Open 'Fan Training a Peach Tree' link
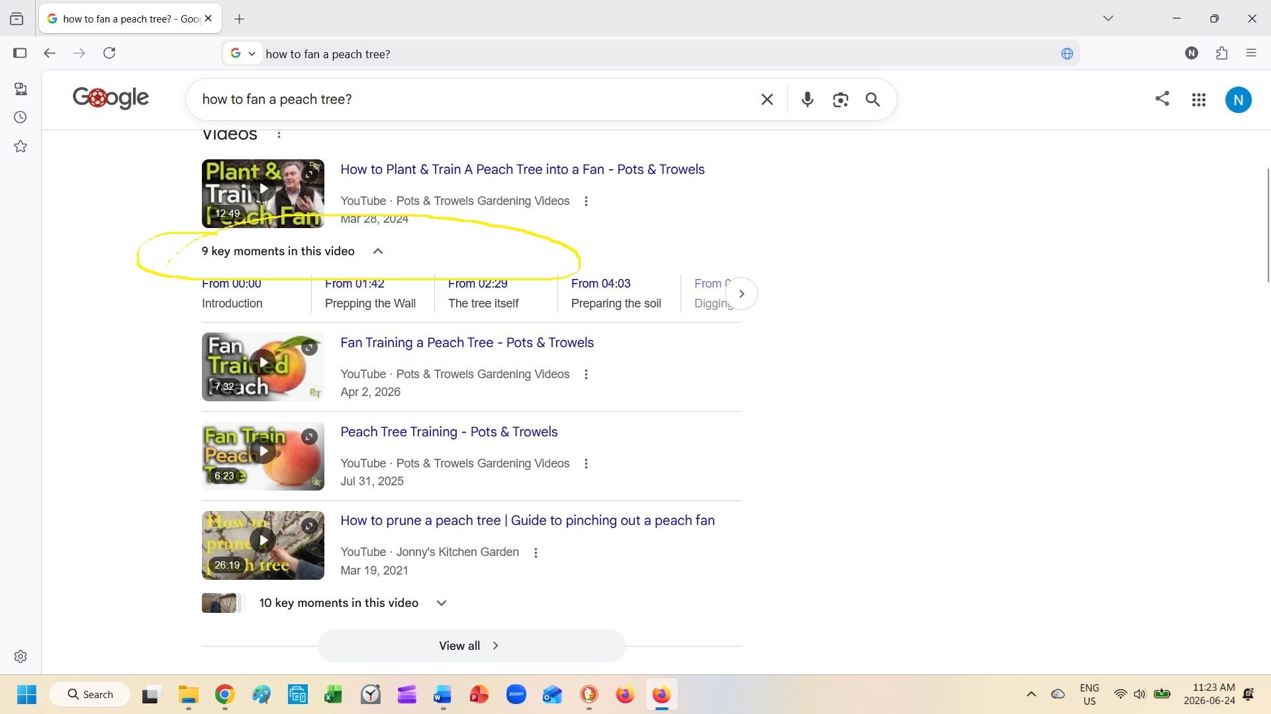Viewport: 1271px width, 714px height. (x=467, y=342)
